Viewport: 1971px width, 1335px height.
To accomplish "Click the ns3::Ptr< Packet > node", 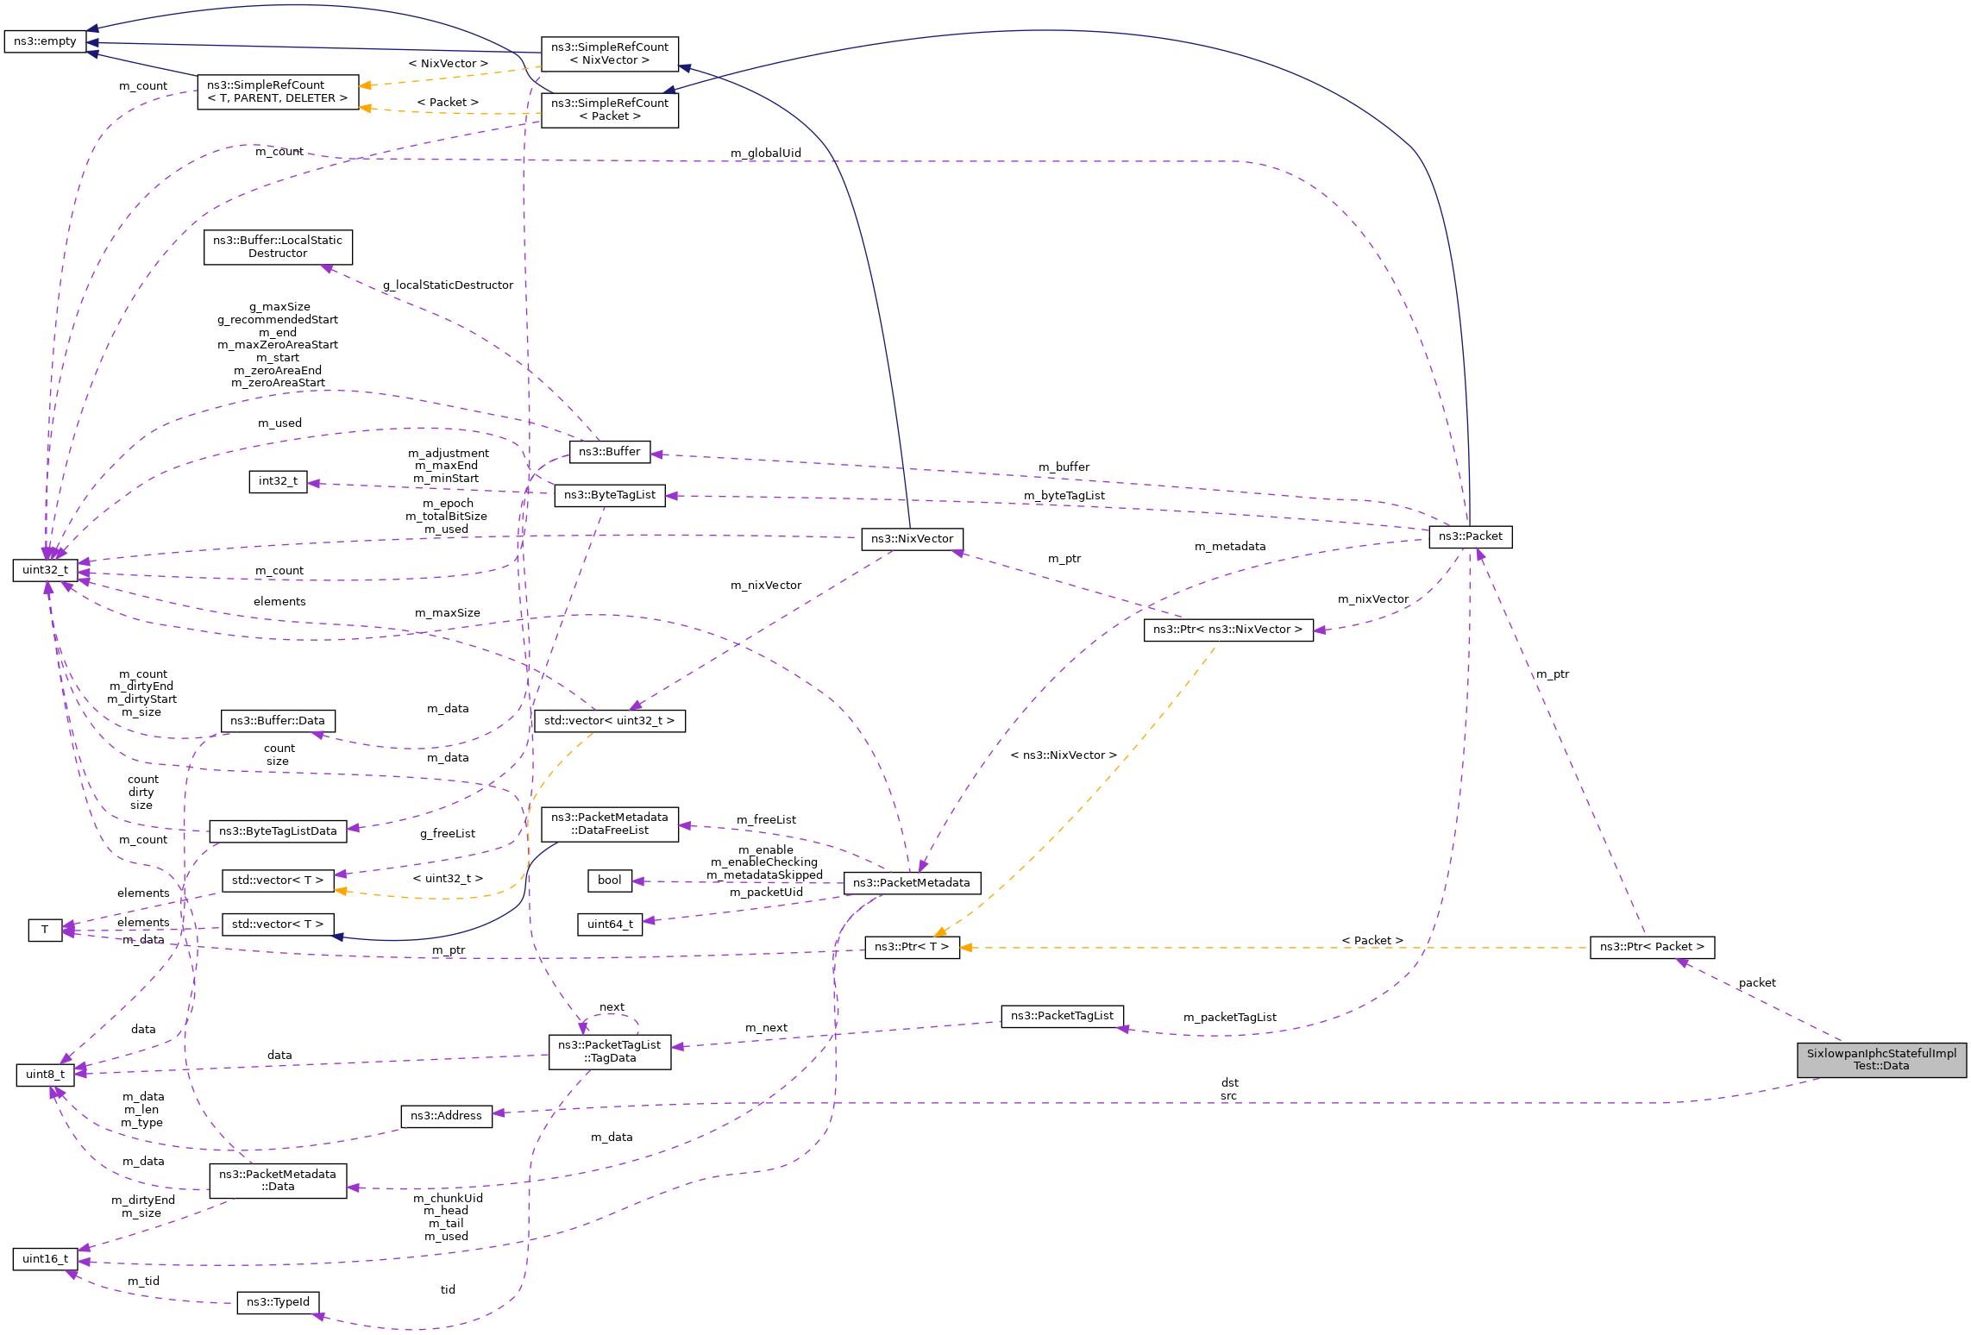I will click(1652, 947).
